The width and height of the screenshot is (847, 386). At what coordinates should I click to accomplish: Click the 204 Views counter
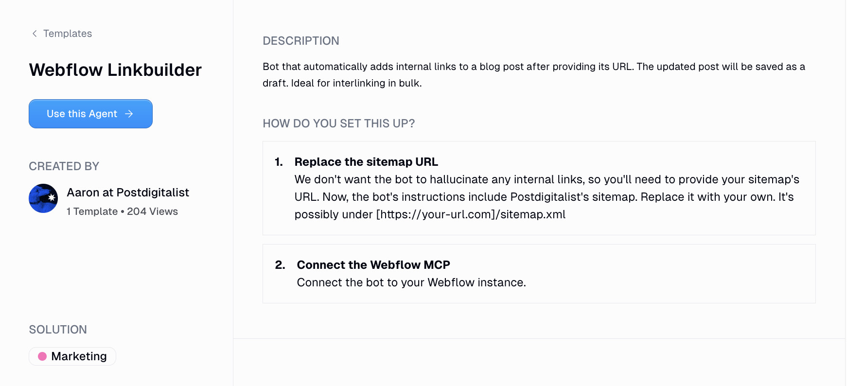coord(153,211)
